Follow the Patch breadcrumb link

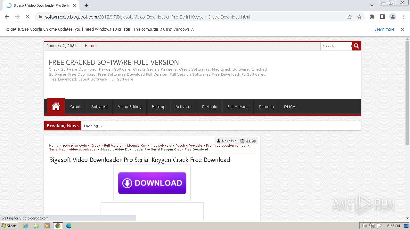pyautogui.click(x=180, y=146)
